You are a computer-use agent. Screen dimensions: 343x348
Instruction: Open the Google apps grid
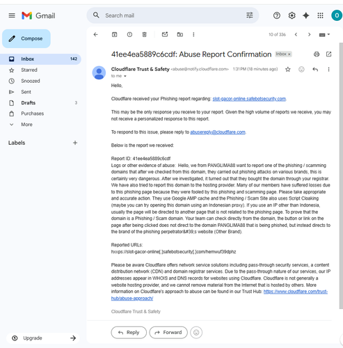coord(320,15)
